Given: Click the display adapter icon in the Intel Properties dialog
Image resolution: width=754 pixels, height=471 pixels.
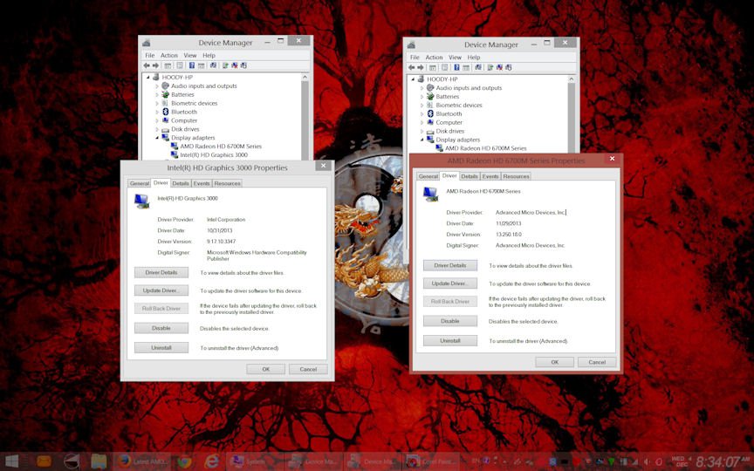Looking at the screenshot, I should coord(141,201).
